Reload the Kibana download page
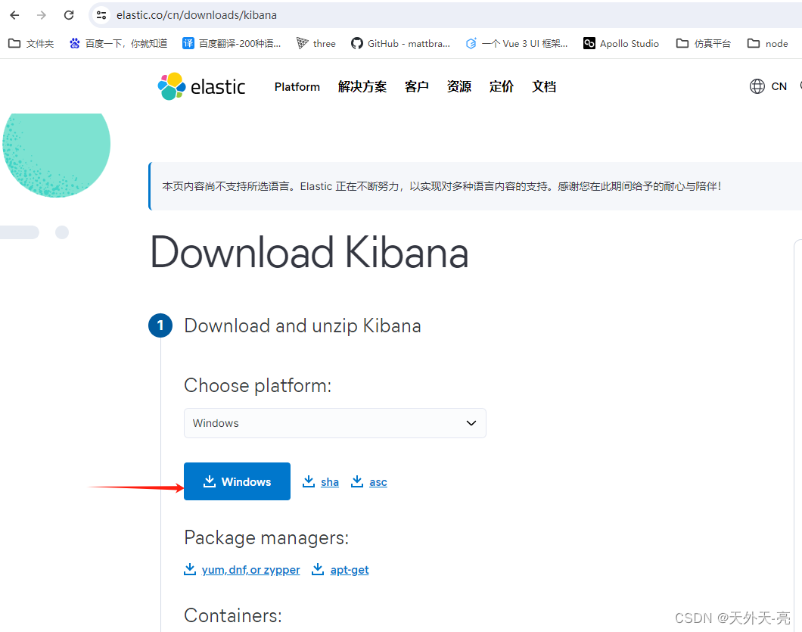 click(69, 15)
